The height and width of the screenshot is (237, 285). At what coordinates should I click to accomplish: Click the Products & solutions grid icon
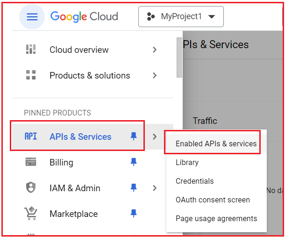31,75
